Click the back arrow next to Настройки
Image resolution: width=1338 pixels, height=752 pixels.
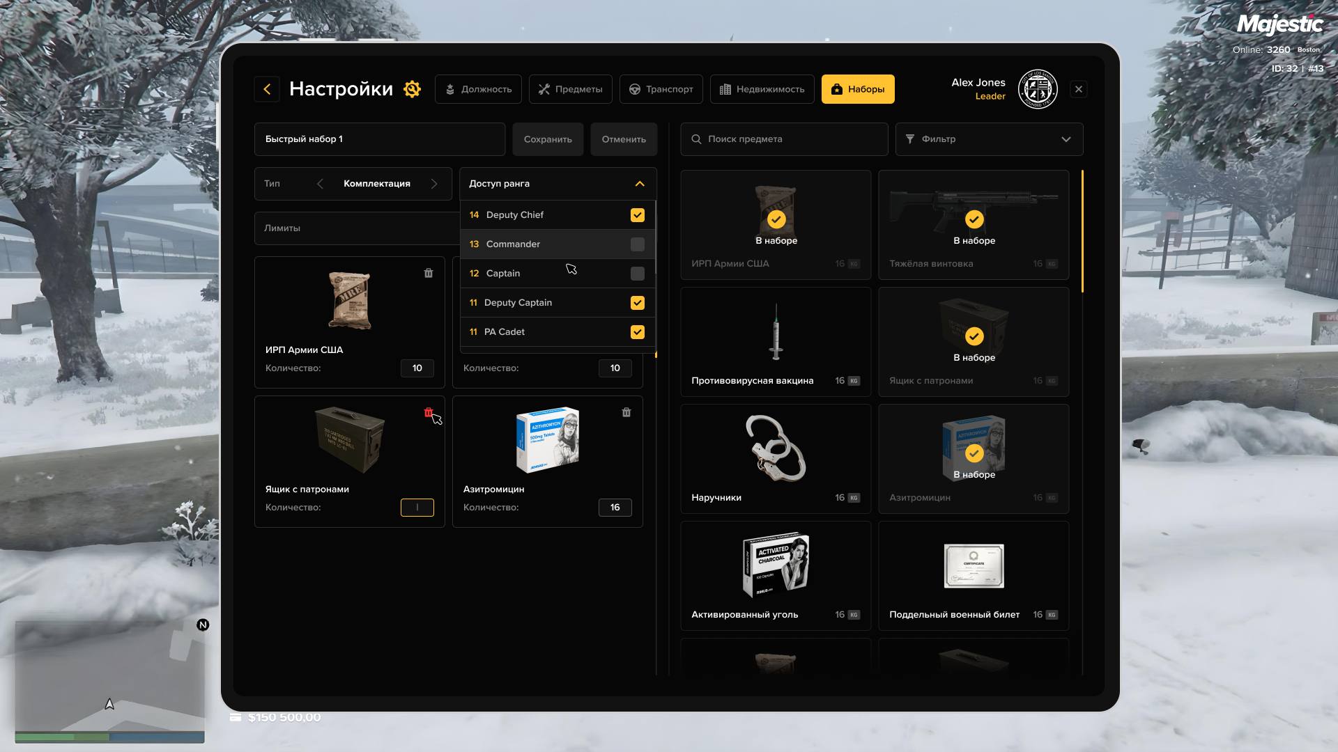[267, 89]
